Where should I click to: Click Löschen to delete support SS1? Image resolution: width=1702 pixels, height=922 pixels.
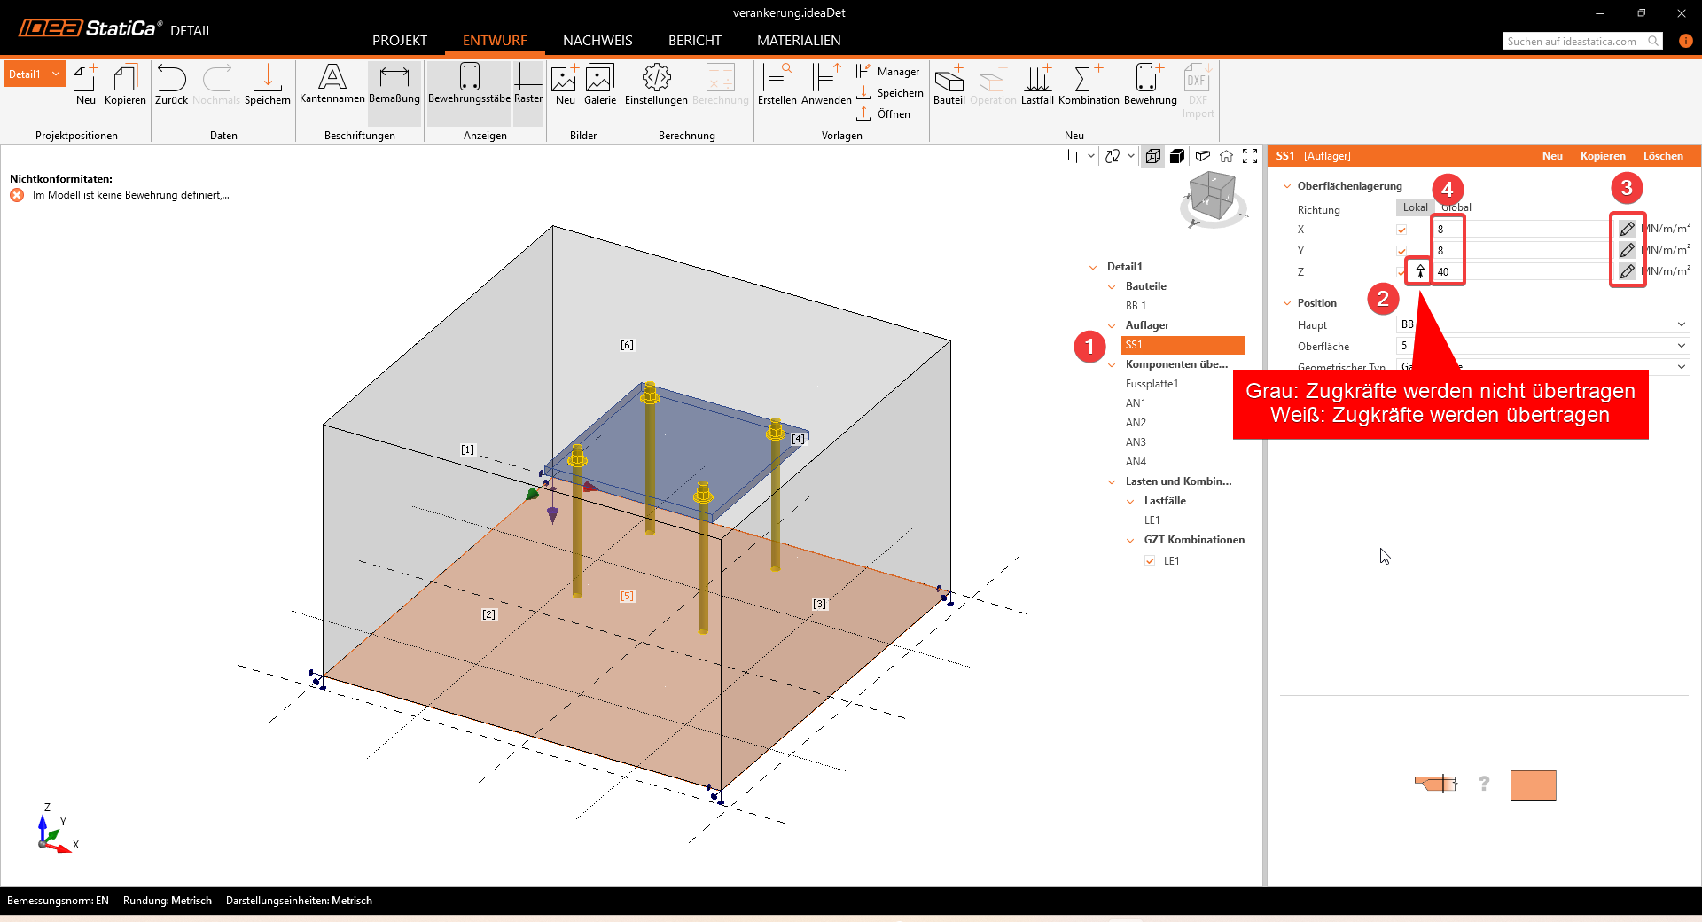coord(1663,156)
